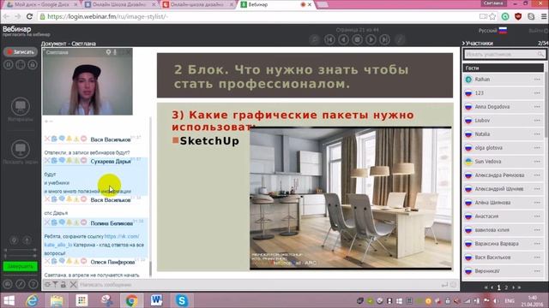Image resolution: width=549 pixels, height=308 pixels.
Task: Click the delete X icon on Олеся Панфёрова message
Action: (x=47, y=261)
